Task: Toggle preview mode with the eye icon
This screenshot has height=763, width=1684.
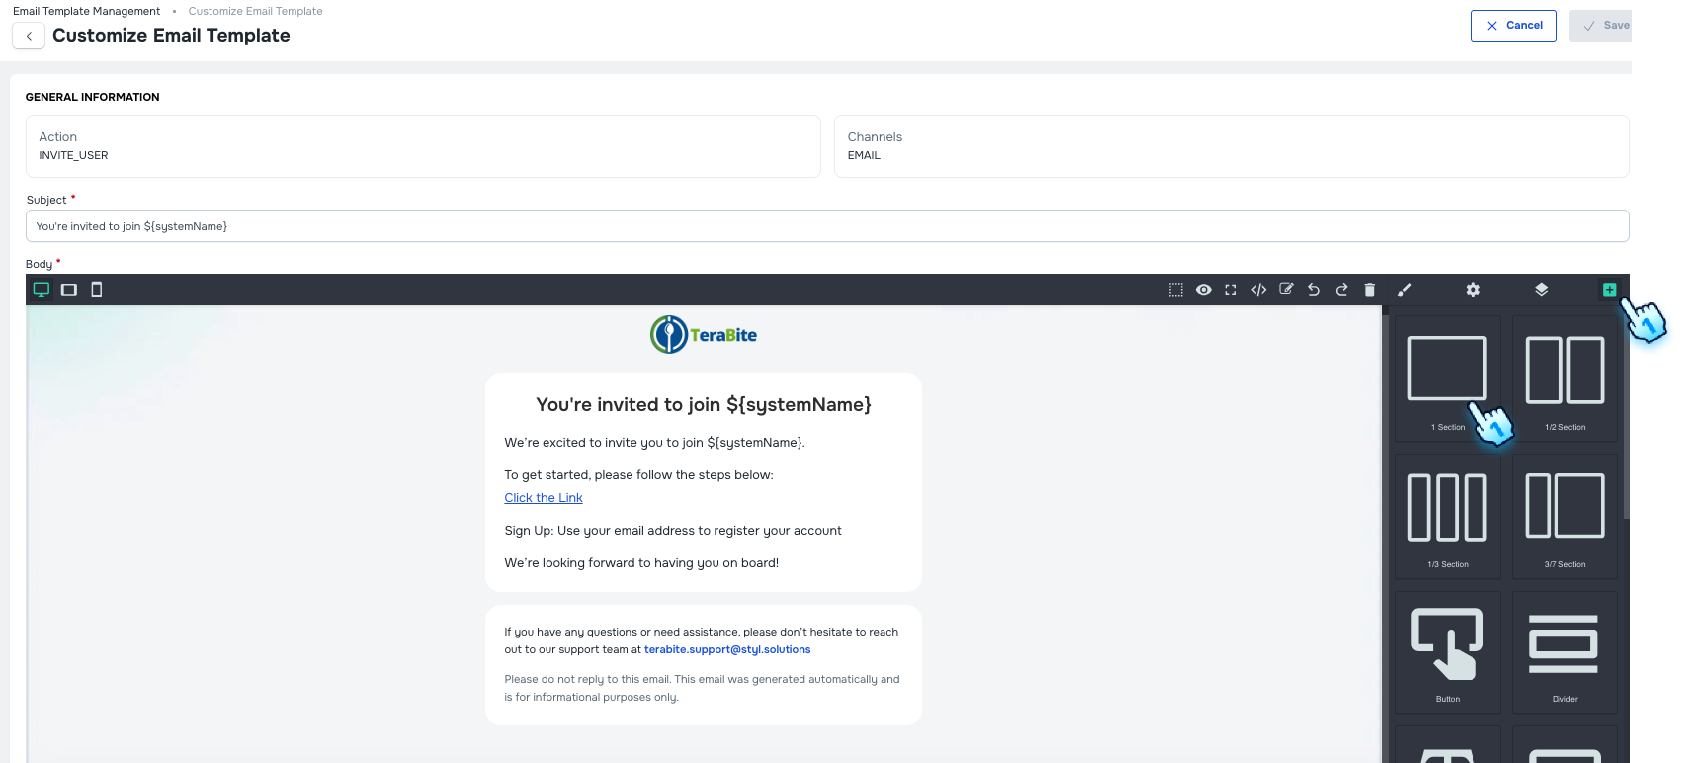Action: tap(1204, 289)
